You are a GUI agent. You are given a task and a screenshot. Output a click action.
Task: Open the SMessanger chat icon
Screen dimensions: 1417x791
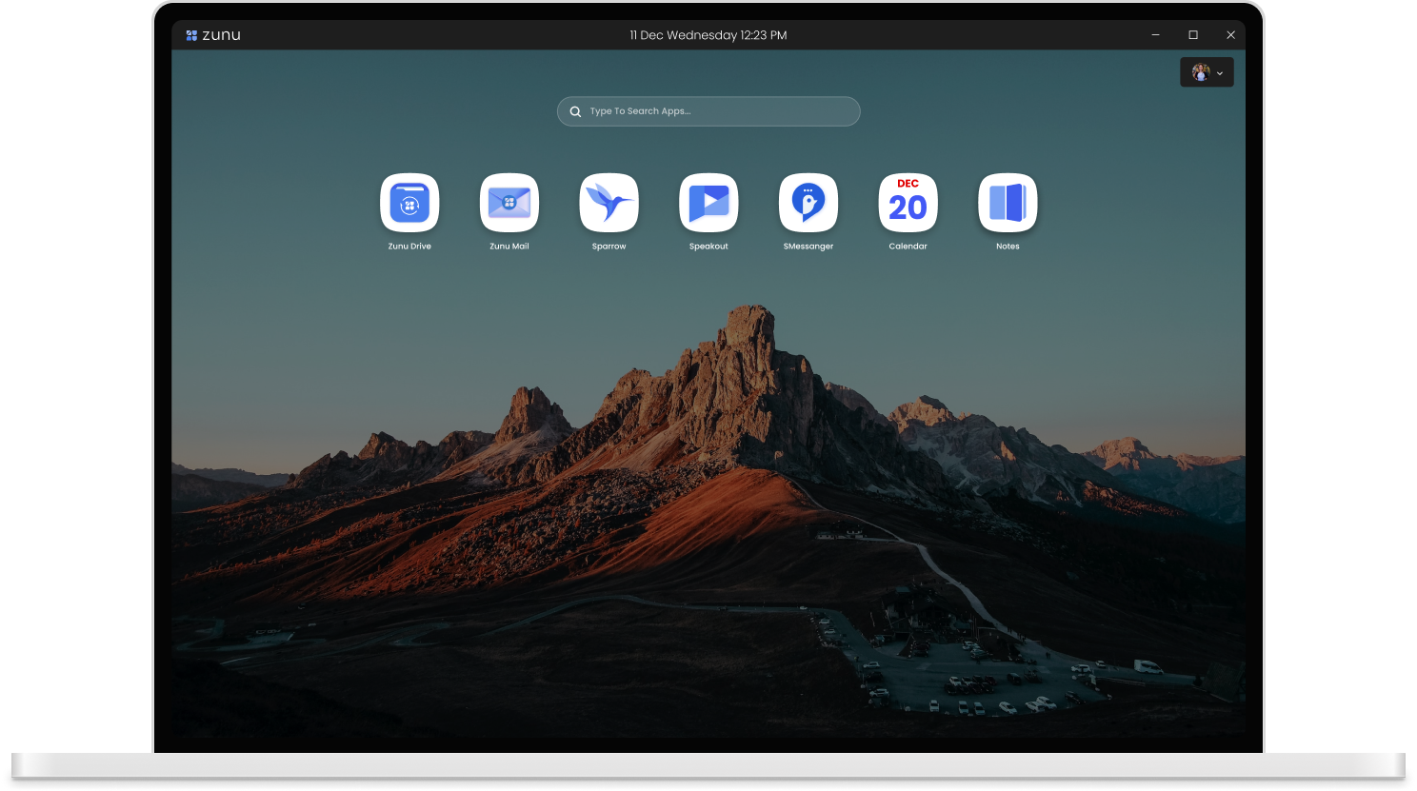point(808,203)
